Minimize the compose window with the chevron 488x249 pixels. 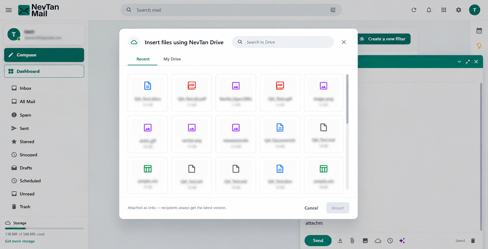click(x=459, y=62)
